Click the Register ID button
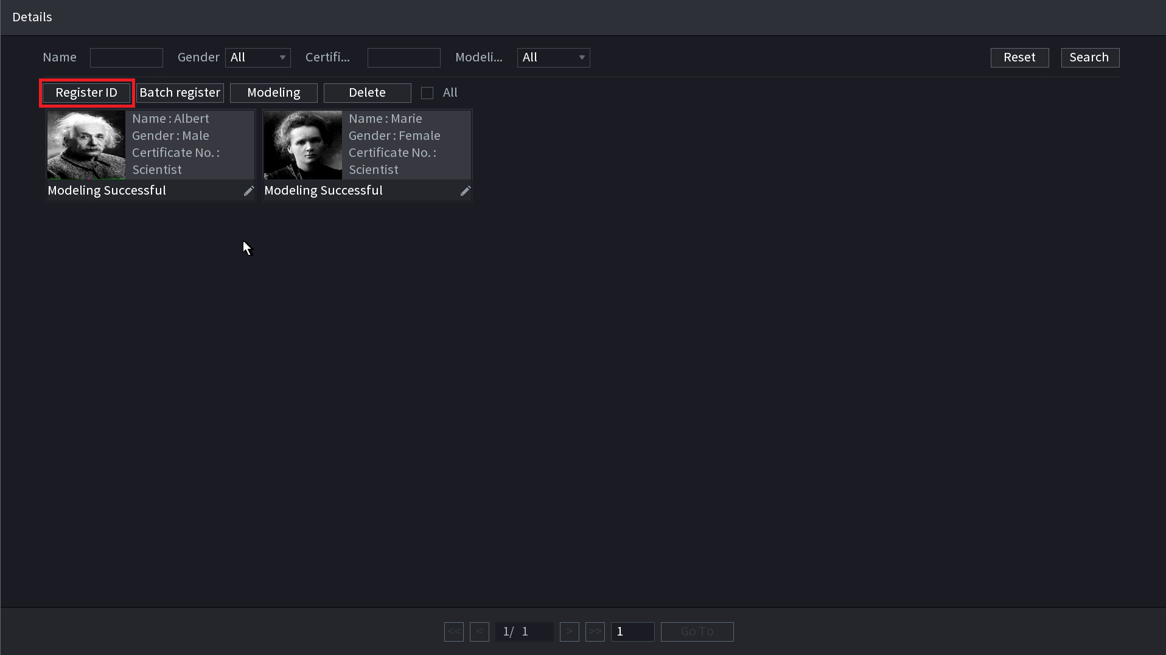The height and width of the screenshot is (655, 1166). pyautogui.click(x=86, y=93)
